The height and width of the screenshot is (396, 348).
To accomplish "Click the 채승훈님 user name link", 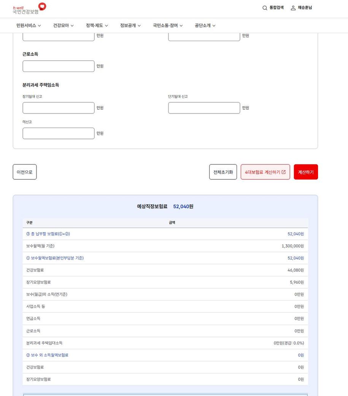I will [x=305, y=8].
